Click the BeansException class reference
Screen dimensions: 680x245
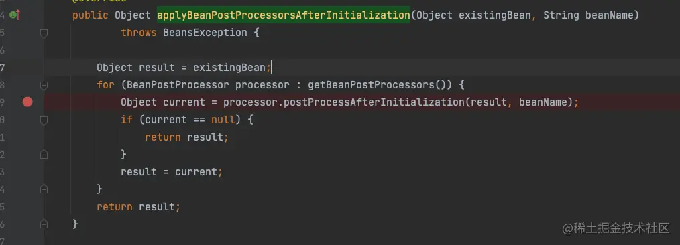coord(205,33)
